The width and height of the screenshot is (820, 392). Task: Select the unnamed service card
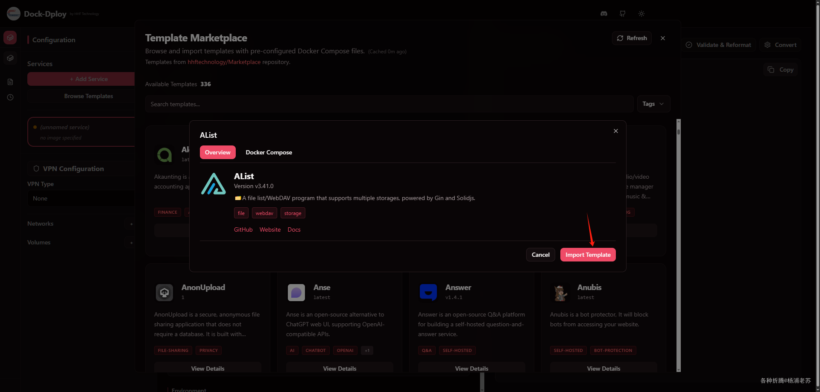click(81, 132)
